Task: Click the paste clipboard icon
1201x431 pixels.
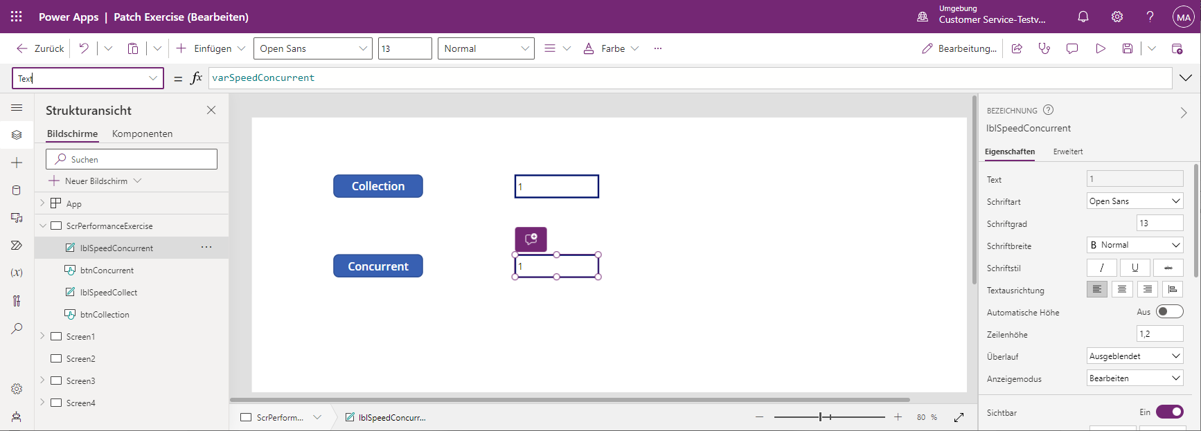Action: 133,48
